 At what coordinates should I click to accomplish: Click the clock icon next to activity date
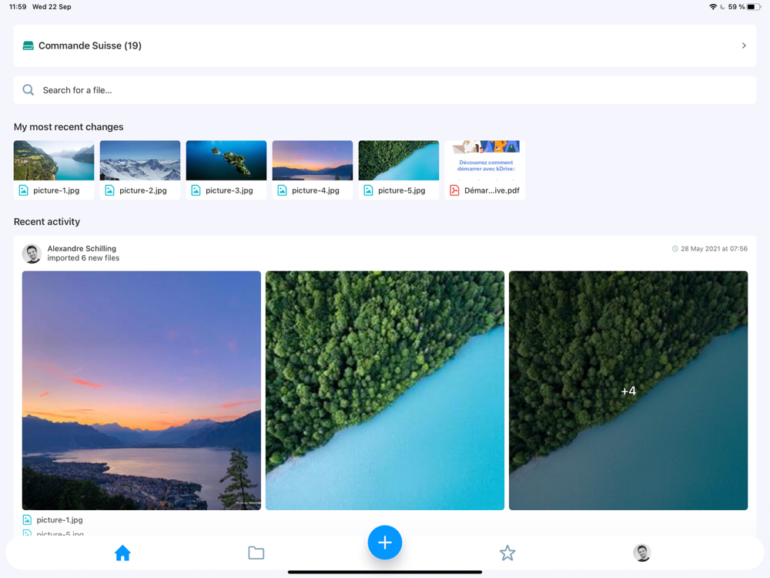(675, 249)
